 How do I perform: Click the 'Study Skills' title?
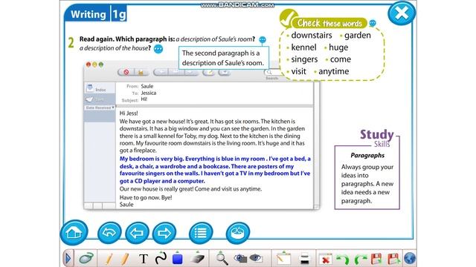pos(377,138)
